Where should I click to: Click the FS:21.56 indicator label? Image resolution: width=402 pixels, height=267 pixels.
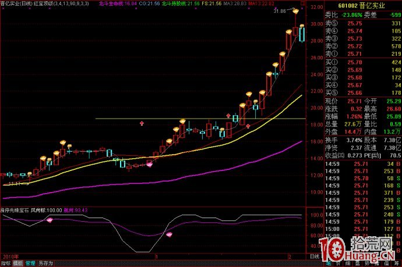211,3
